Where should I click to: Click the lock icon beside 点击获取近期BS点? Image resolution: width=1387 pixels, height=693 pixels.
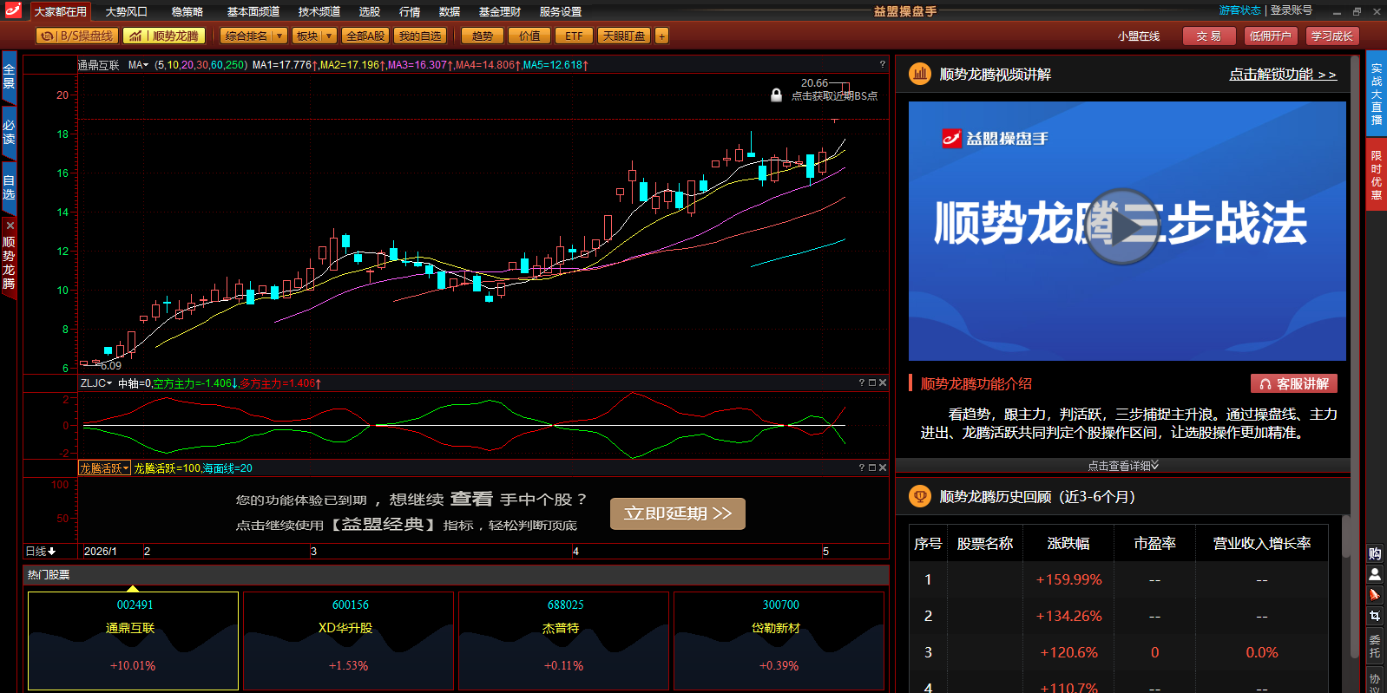(x=776, y=95)
